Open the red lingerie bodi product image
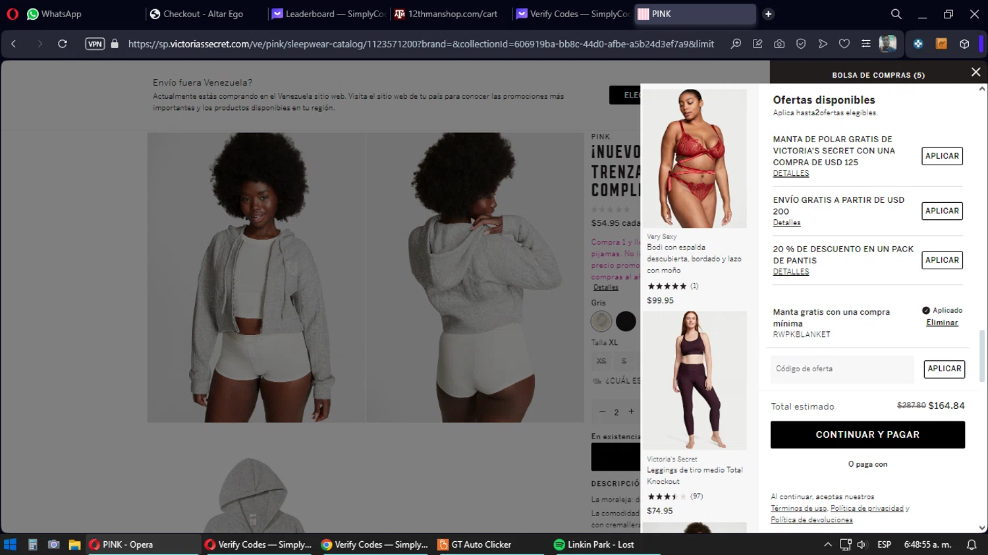988x555 pixels. 694,158
